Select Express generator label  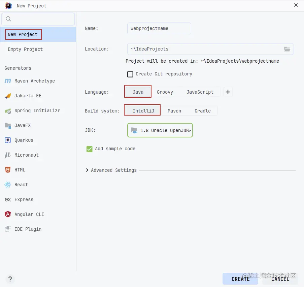[24, 199]
